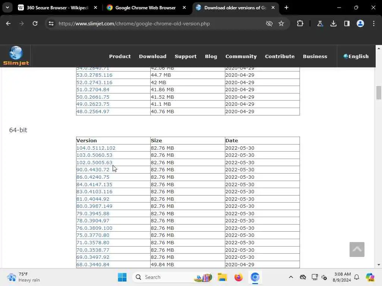The height and width of the screenshot is (286, 382).
Task: Show hidden system tray icons
Action: [x=291, y=277]
